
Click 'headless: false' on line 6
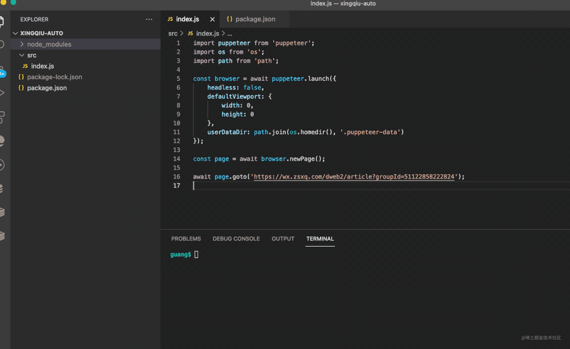(234, 88)
